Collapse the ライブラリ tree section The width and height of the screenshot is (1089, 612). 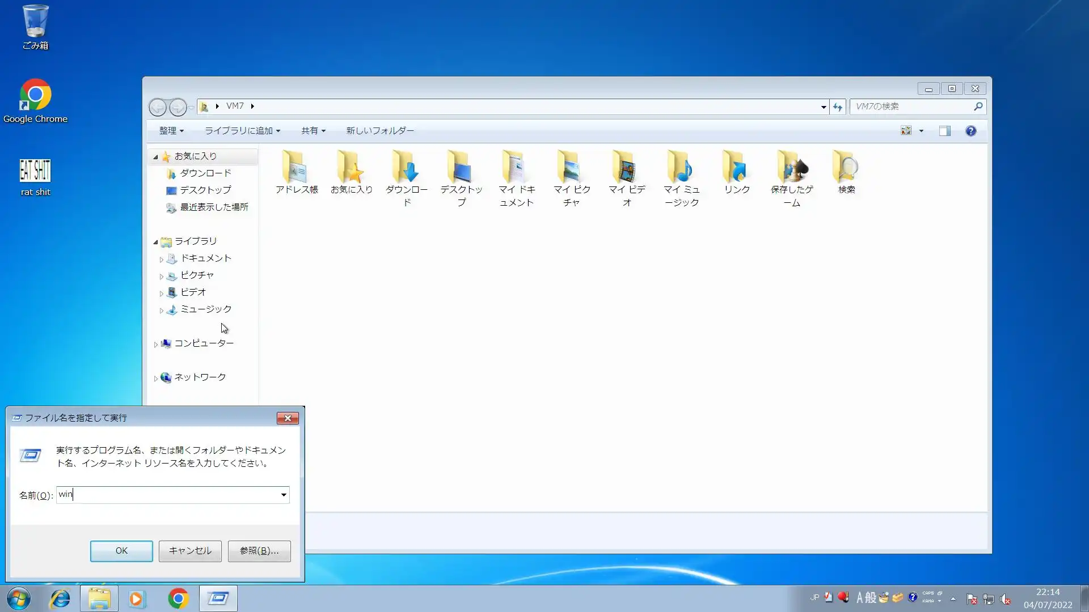tap(155, 242)
